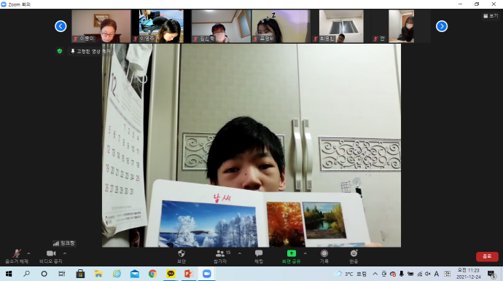The image size is (503, 281).
Task: Stop video with the camera toggle
Action: (x=51, y=253)
